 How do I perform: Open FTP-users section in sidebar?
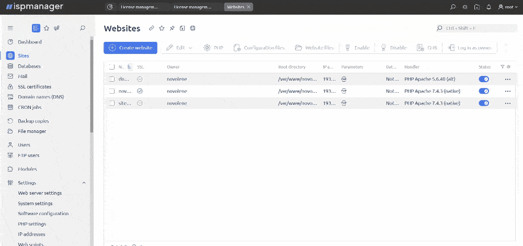(29, 155)
